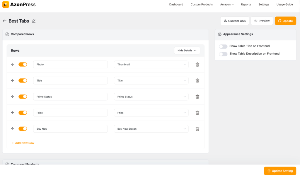Turn on Show Table Description on Frontend

(223, 54)
